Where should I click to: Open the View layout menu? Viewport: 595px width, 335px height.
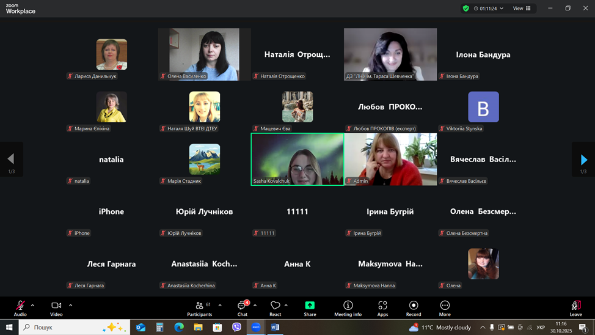522,9
